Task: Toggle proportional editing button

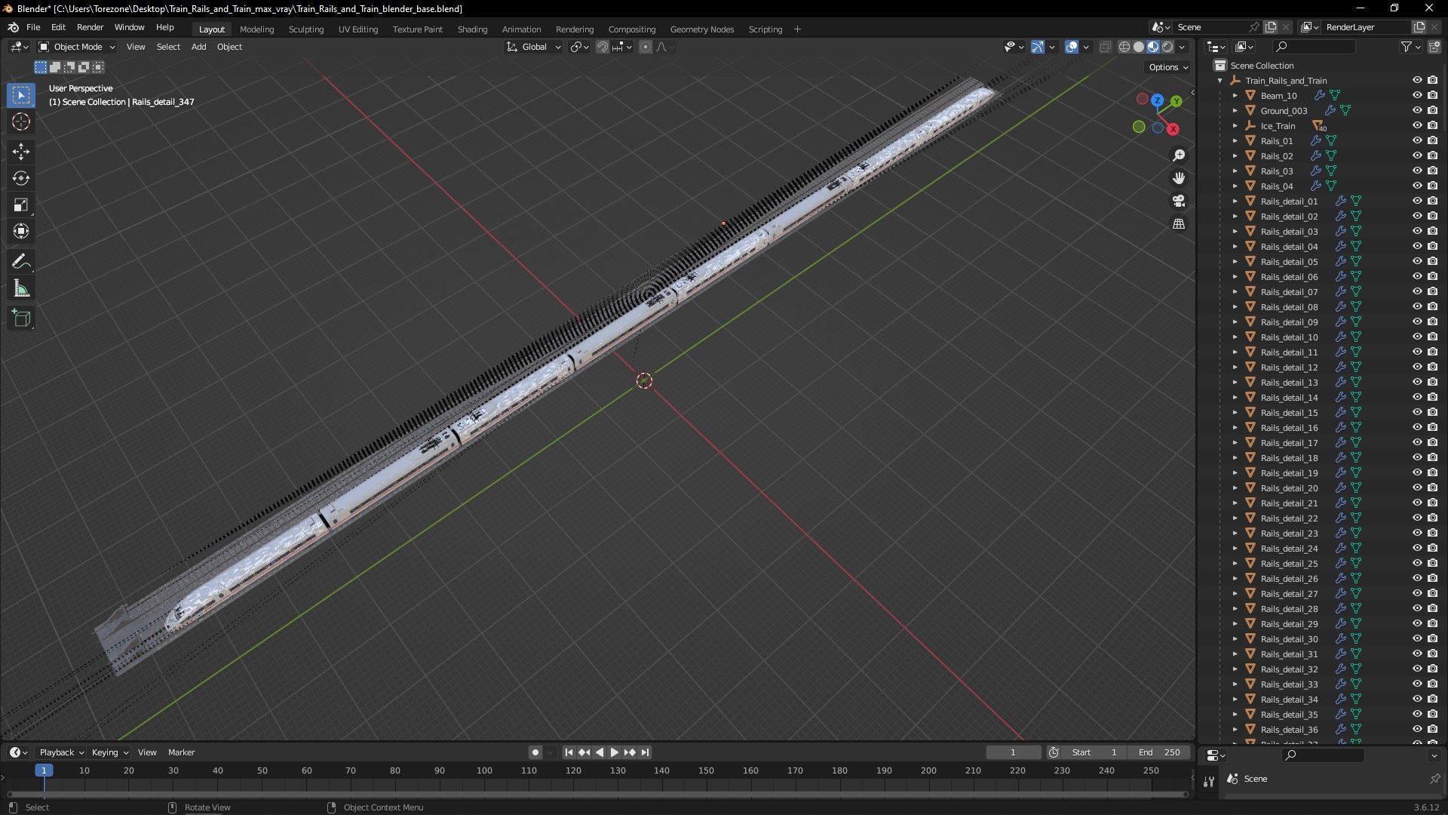Action: point(646,47)
